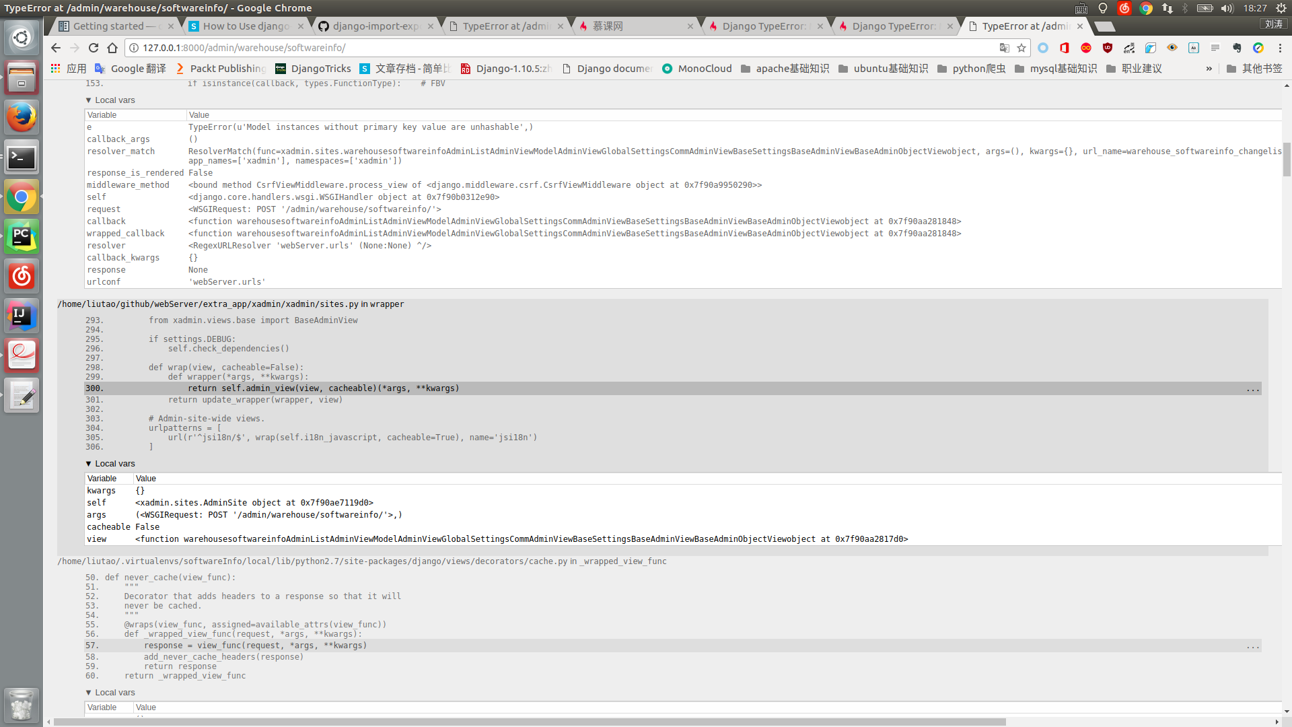The image size is (1292, 727).
Task: Expand the bookmarks overflow chevron
Action: [x=1210, y=68]
